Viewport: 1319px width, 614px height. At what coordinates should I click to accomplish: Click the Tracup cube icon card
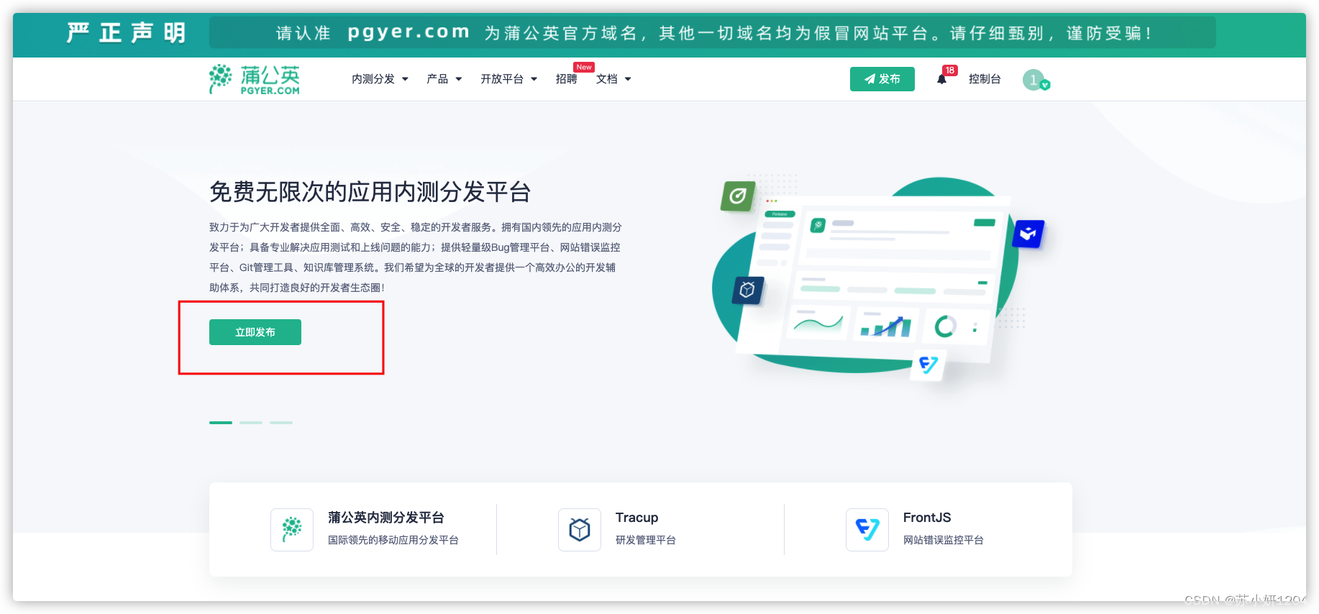pos(580,530)
